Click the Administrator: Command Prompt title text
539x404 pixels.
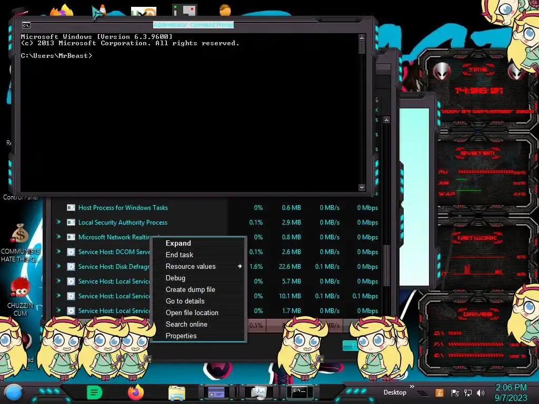(193, 25)
